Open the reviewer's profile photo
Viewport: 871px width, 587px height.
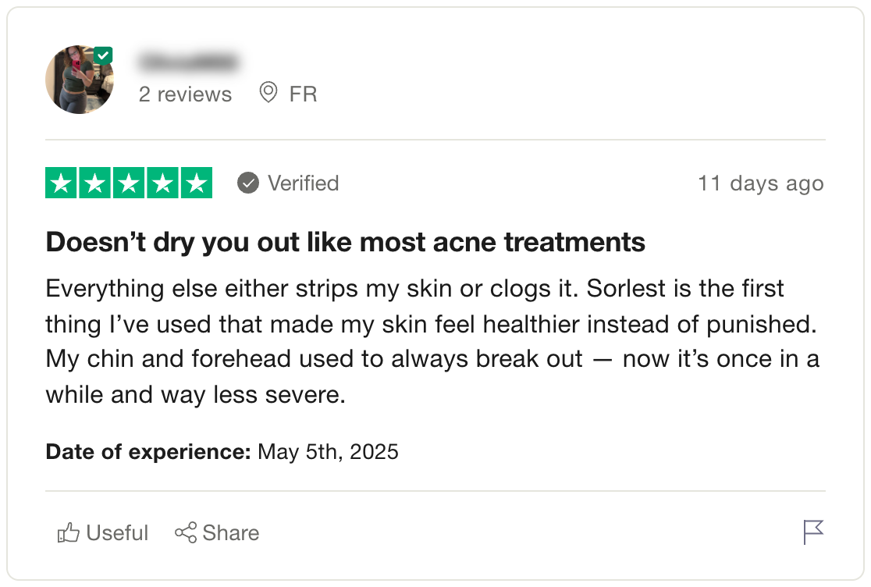(x=80, y=80)
